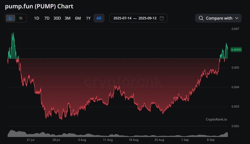Select the 7D time range
Viewport: 250px width, 144px height.
[47, 18]
